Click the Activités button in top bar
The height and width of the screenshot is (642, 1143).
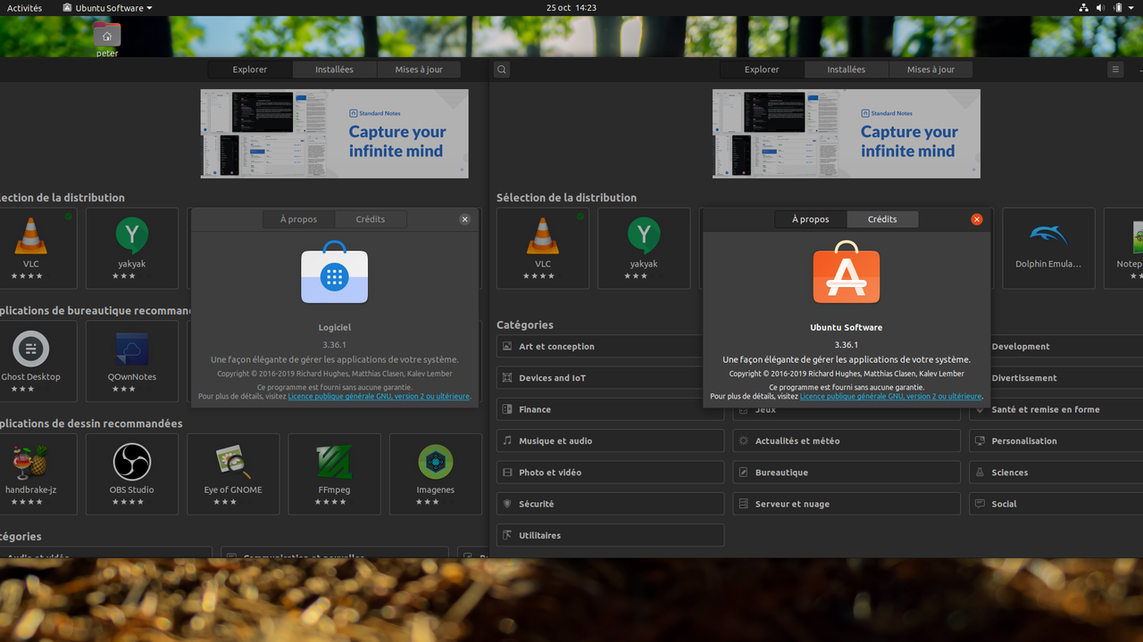click(24, 8)
